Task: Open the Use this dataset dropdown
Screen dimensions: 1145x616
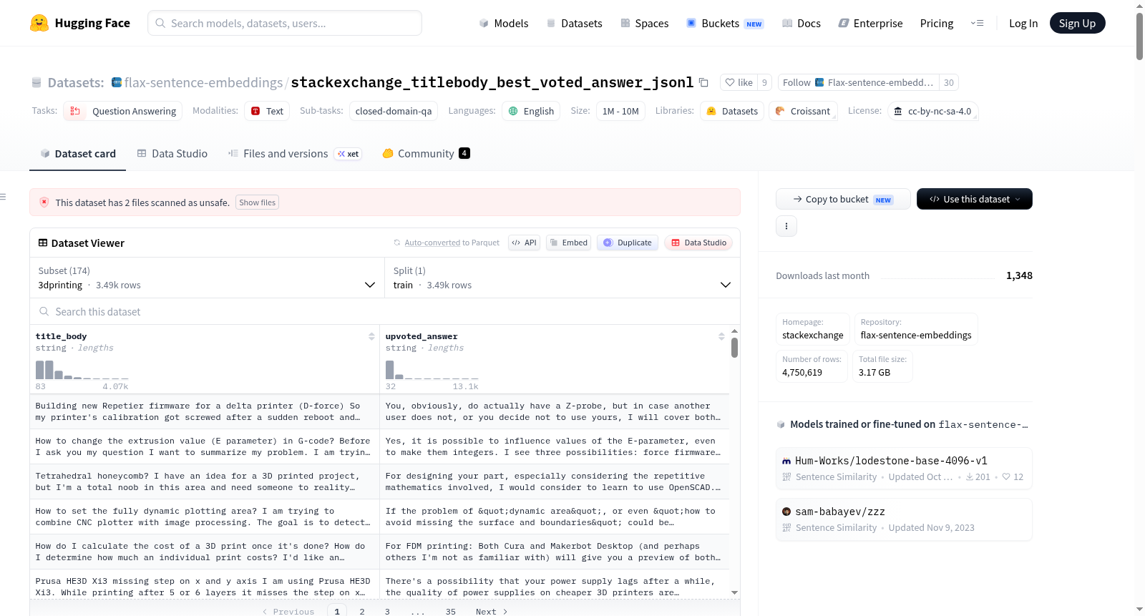Action: tap(975, 199)
